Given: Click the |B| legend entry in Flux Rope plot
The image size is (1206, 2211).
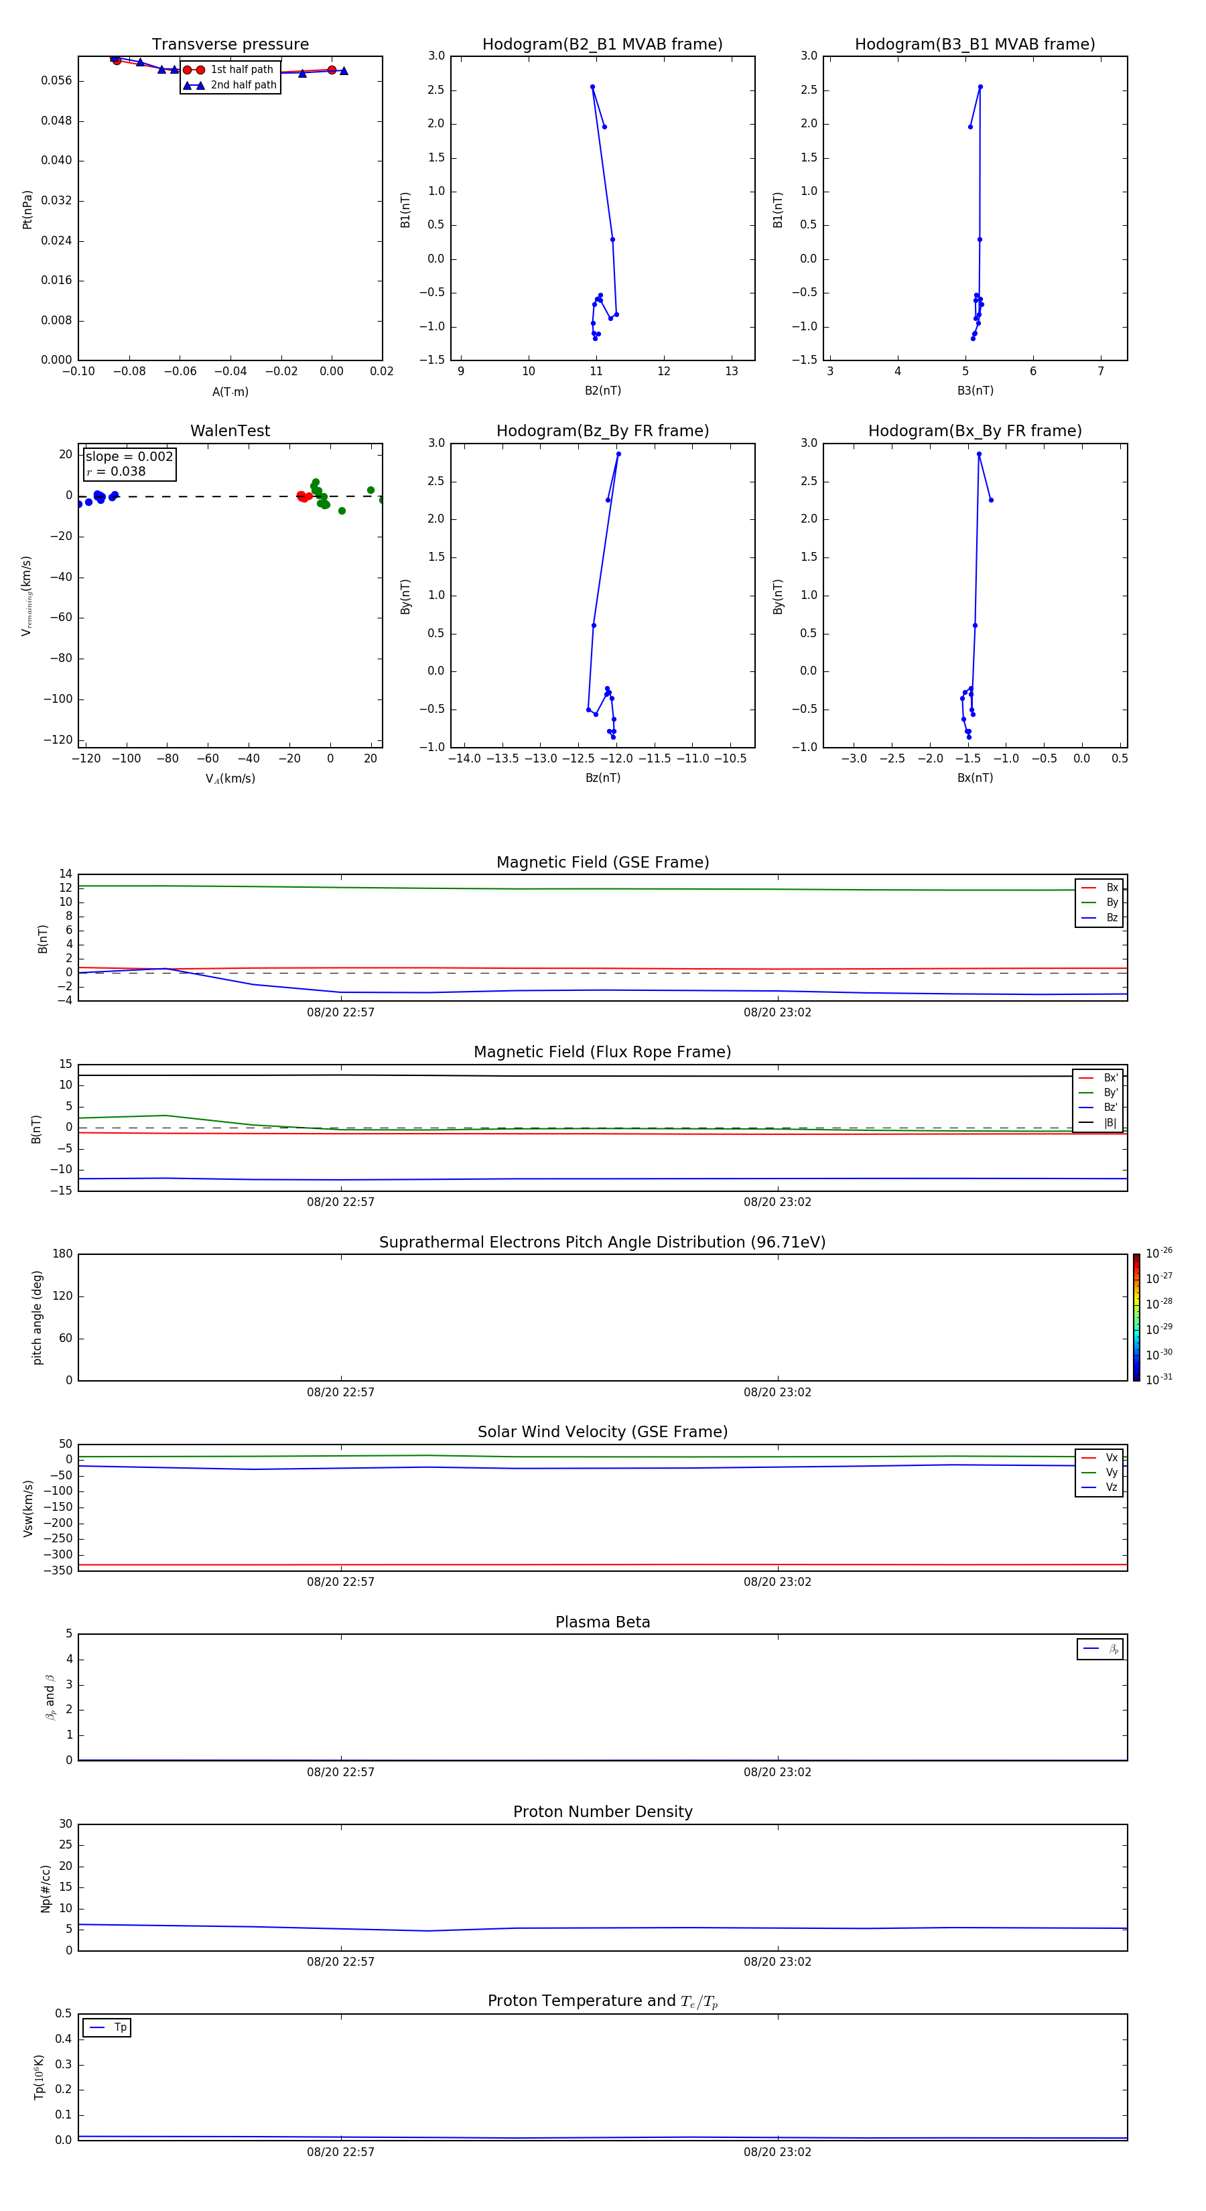Looking at the screenshot, I should pyautogui.click(x=1099, y=1123).
